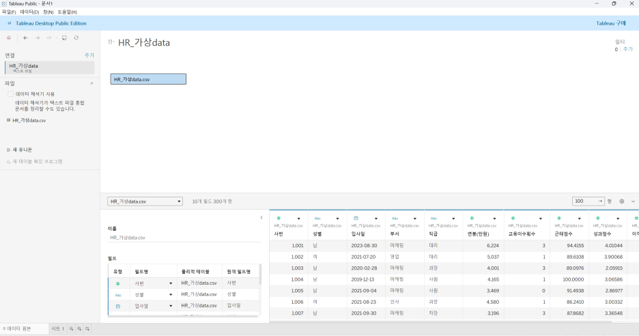The width and height of the screenshot is (639, 336).
Task: Click the Abc type icon of the 부서 column
Action: pyautogui.click(x=395, y=218)
